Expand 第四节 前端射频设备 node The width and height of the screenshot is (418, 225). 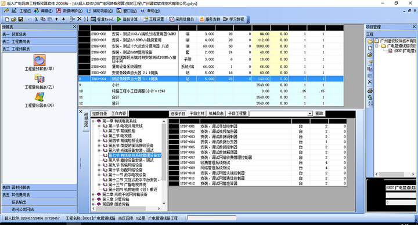click(x=99, y=140)
